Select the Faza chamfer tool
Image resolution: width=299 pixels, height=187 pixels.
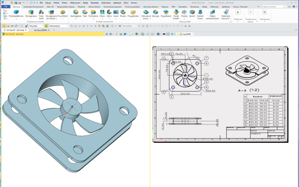click(x=85, y=13)
